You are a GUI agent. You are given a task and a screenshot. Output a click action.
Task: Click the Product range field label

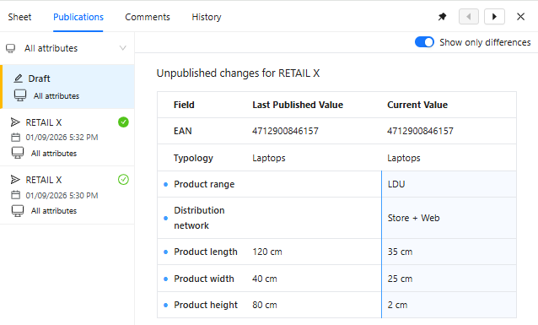pyautogui.click(x=204, y=185)
